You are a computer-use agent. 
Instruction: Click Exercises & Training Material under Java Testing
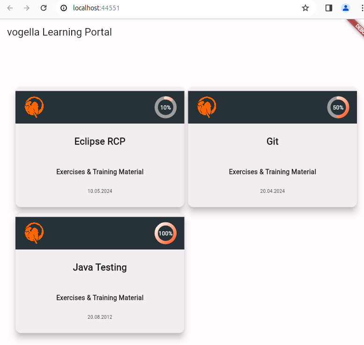[100, 298]
